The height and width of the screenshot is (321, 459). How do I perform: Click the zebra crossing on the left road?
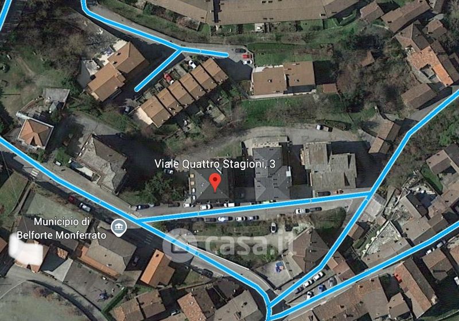pos(34,173)
